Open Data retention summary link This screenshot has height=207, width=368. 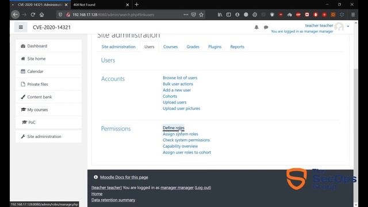(113, 200)
